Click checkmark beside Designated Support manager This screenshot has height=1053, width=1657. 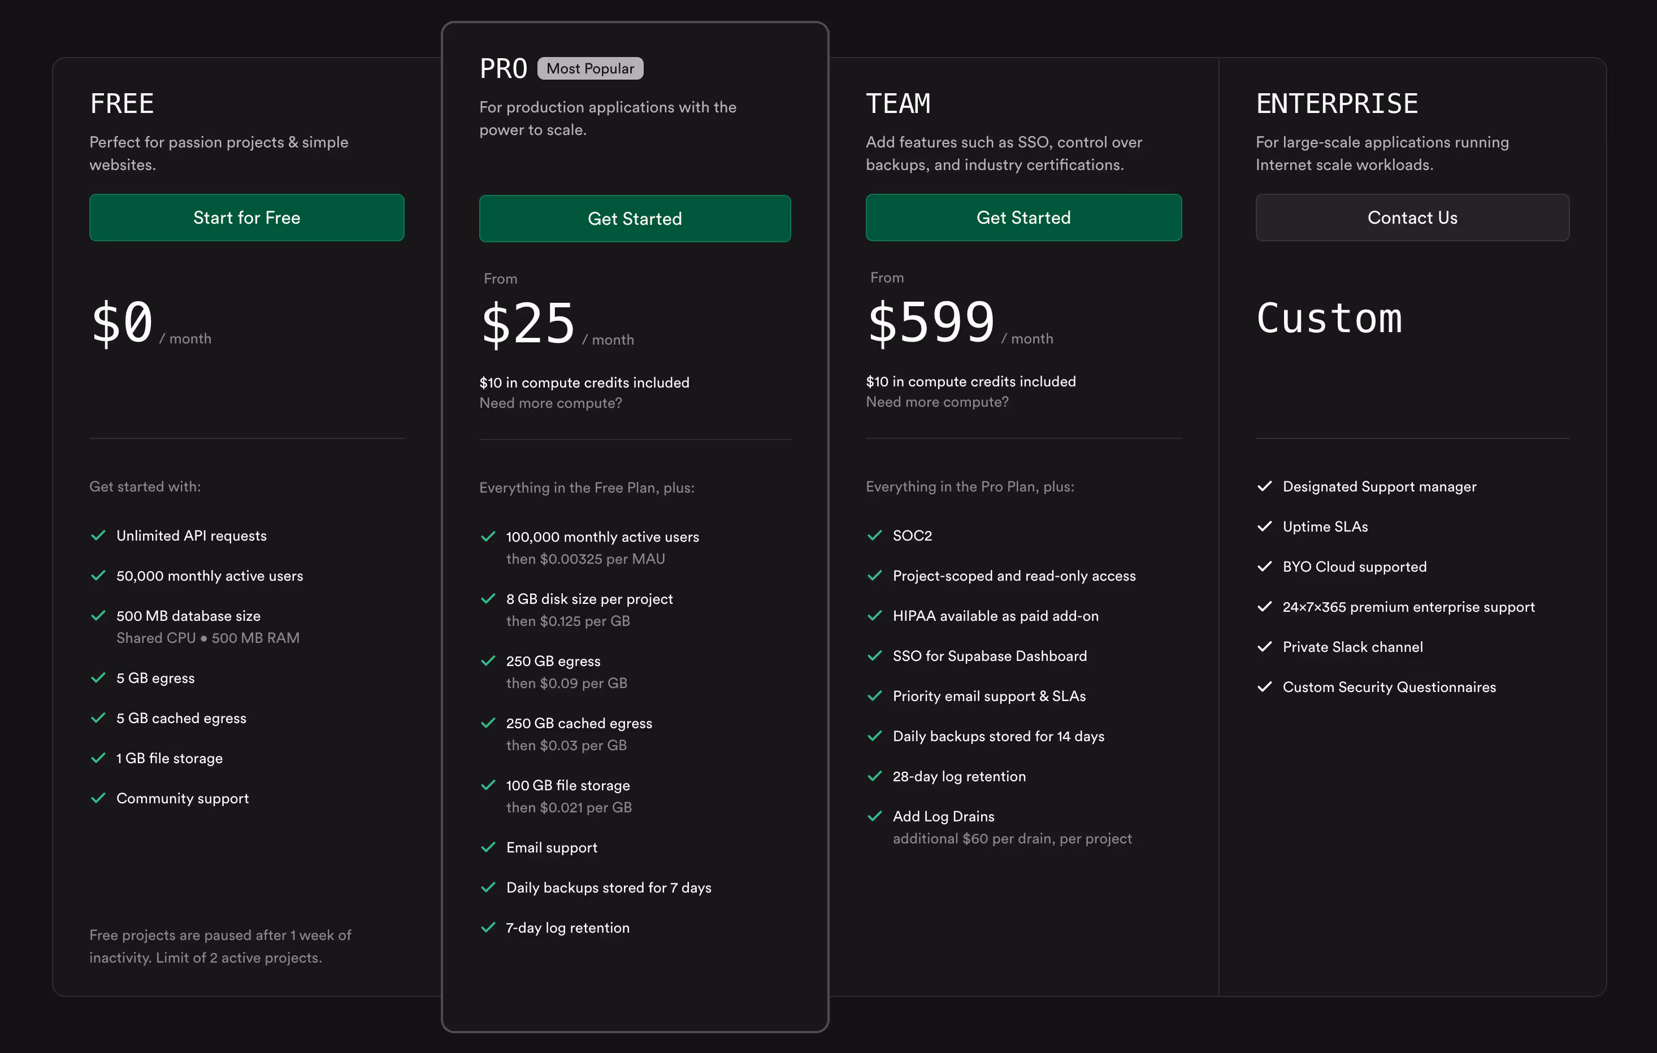click(x=1264, y=486)
